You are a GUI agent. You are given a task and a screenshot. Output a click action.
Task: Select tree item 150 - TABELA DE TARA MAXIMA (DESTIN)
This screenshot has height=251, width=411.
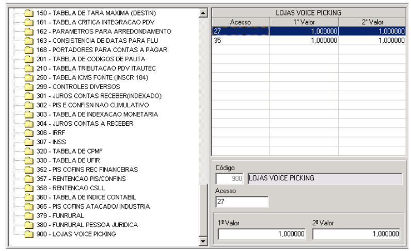tap(96, 13)
